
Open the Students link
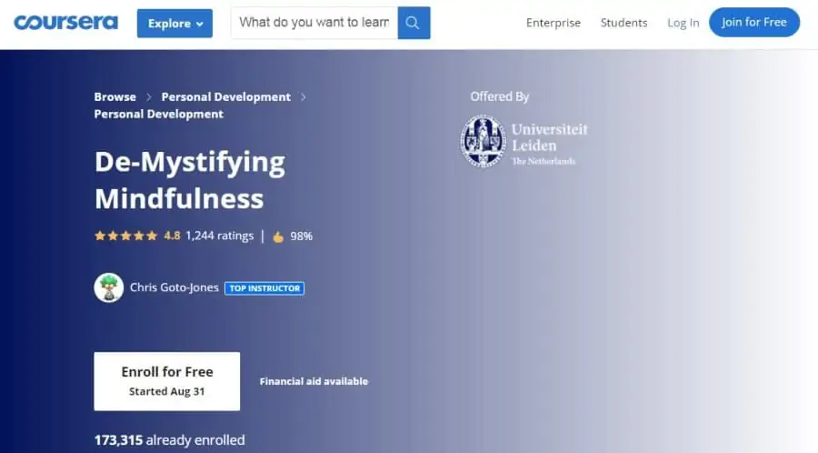[x=623, y=23]
